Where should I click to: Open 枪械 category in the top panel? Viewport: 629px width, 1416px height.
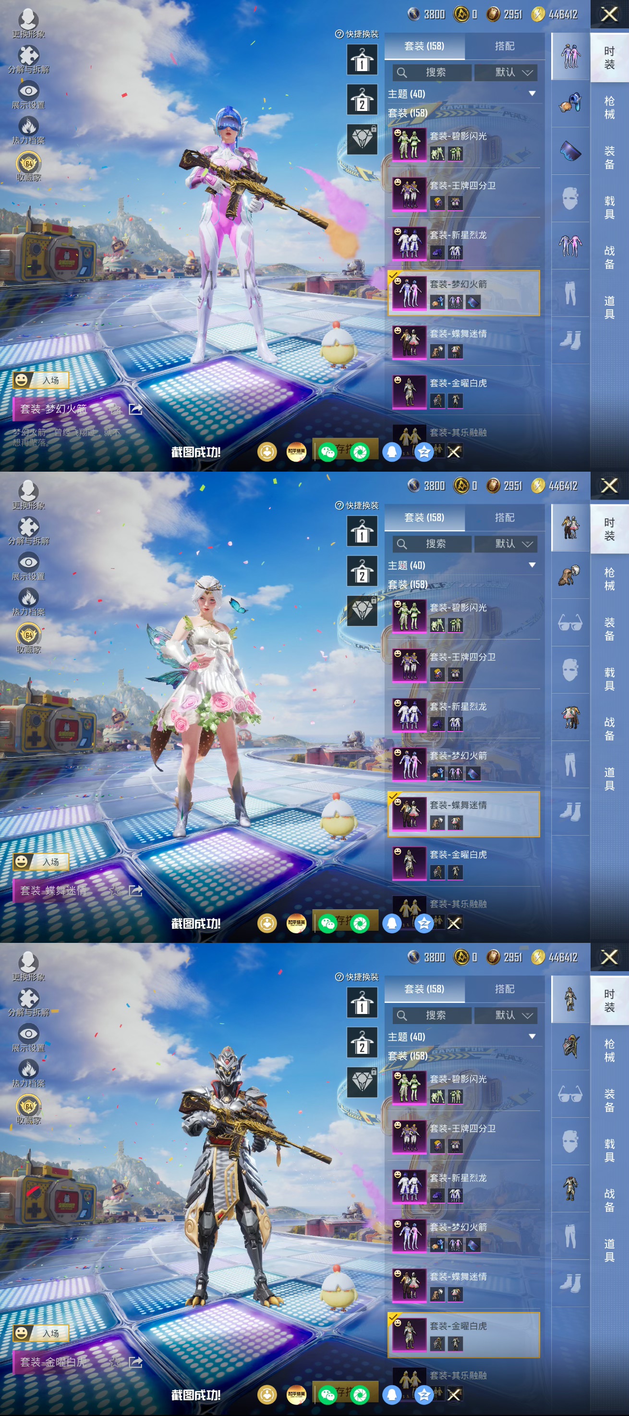coord(609,108)
